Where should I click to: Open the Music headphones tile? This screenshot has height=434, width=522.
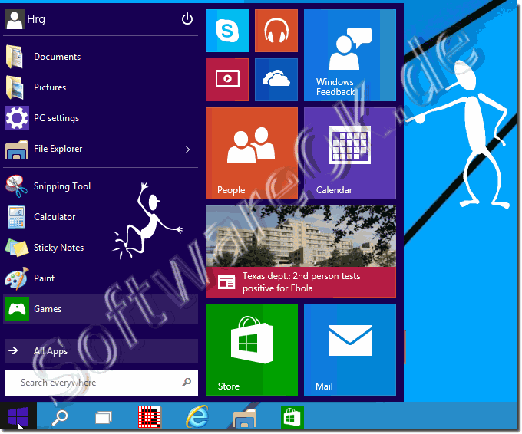point(276,31)
